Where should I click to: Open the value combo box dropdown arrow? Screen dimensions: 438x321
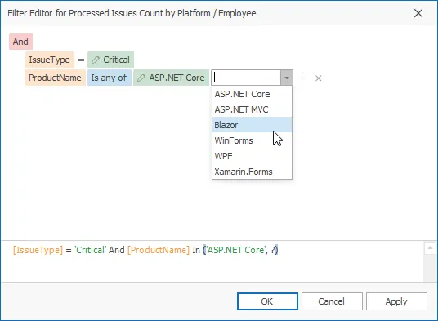(x=287, y=78)
